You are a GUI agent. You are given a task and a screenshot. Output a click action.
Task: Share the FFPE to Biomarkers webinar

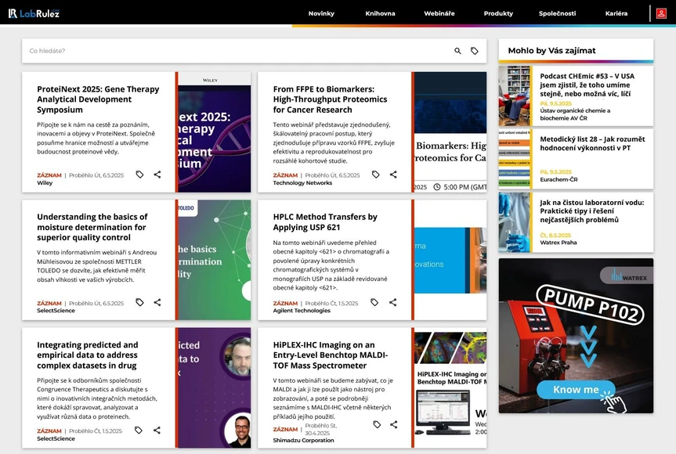tap(393, 175)
